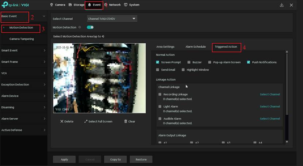Click the download icon in top bar
The image size is (303, 166).
(x=281, y=5)
